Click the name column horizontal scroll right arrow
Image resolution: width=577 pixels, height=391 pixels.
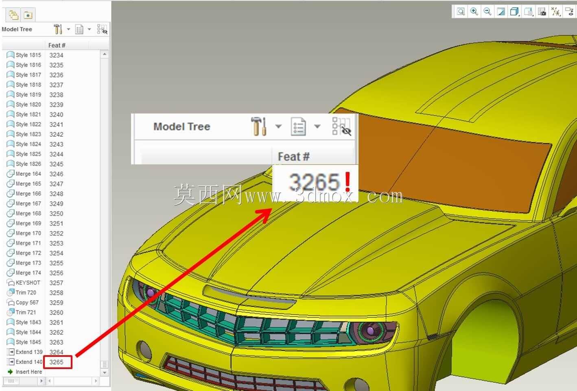(41, 381)
